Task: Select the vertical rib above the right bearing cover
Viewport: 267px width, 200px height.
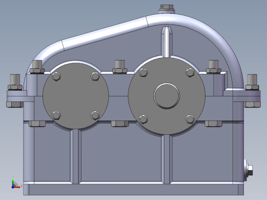Action: point(166,42)
